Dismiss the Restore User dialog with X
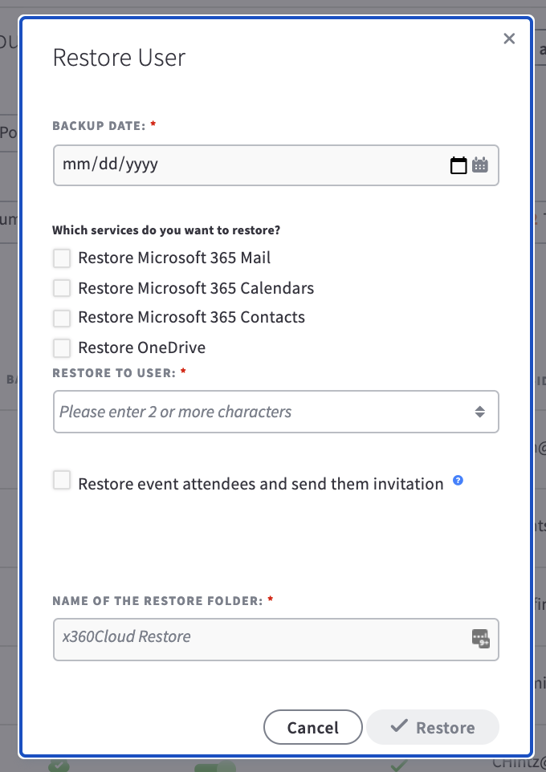The image size is (546, 772). click(x=509, y=38)
